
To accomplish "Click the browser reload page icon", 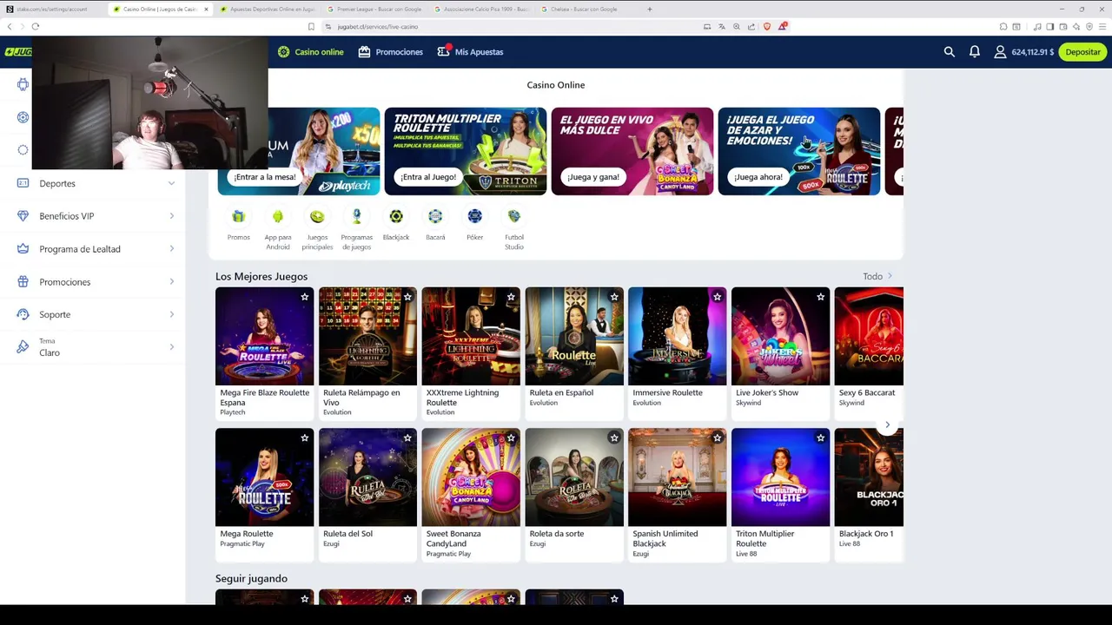I will [x=36, y=27].
